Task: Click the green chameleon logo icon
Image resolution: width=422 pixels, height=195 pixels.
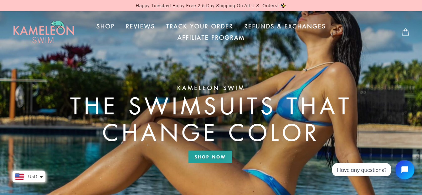Action: 57,24
